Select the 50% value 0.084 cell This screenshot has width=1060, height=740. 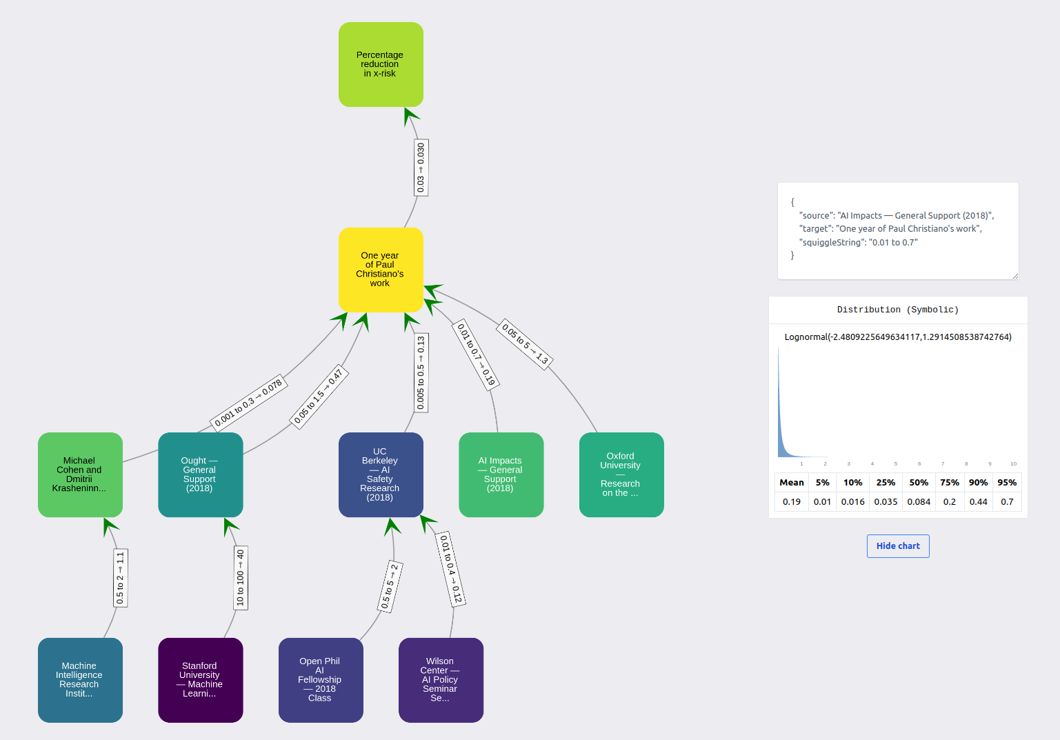tap(919, 501)
